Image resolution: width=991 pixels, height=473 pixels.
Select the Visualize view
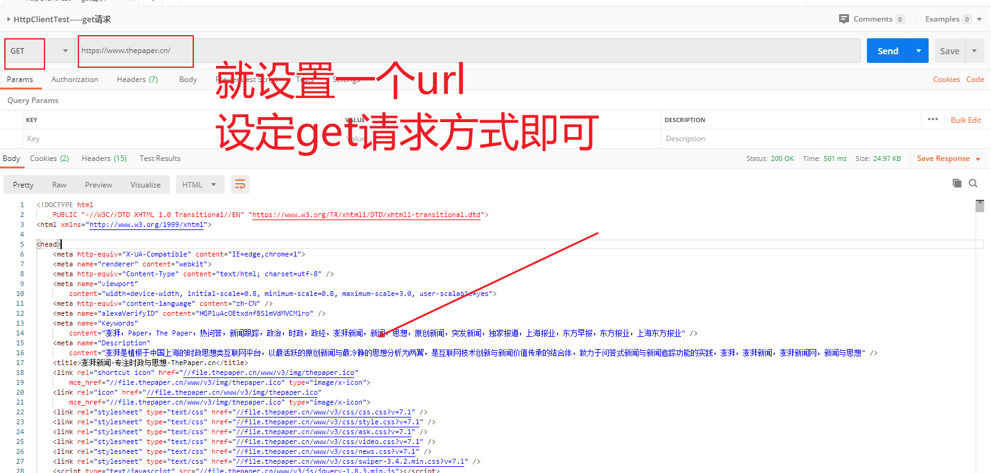[x=146, y=185]
